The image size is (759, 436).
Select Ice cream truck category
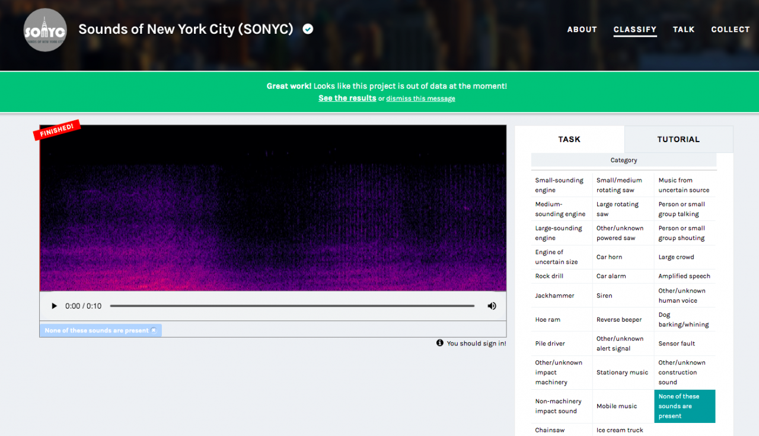(x=623, y=430)
